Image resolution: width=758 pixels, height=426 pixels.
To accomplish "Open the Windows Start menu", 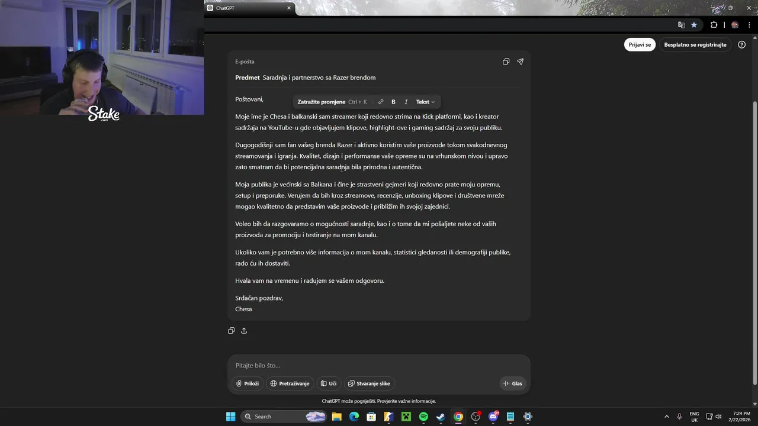I will click(231, 417).
